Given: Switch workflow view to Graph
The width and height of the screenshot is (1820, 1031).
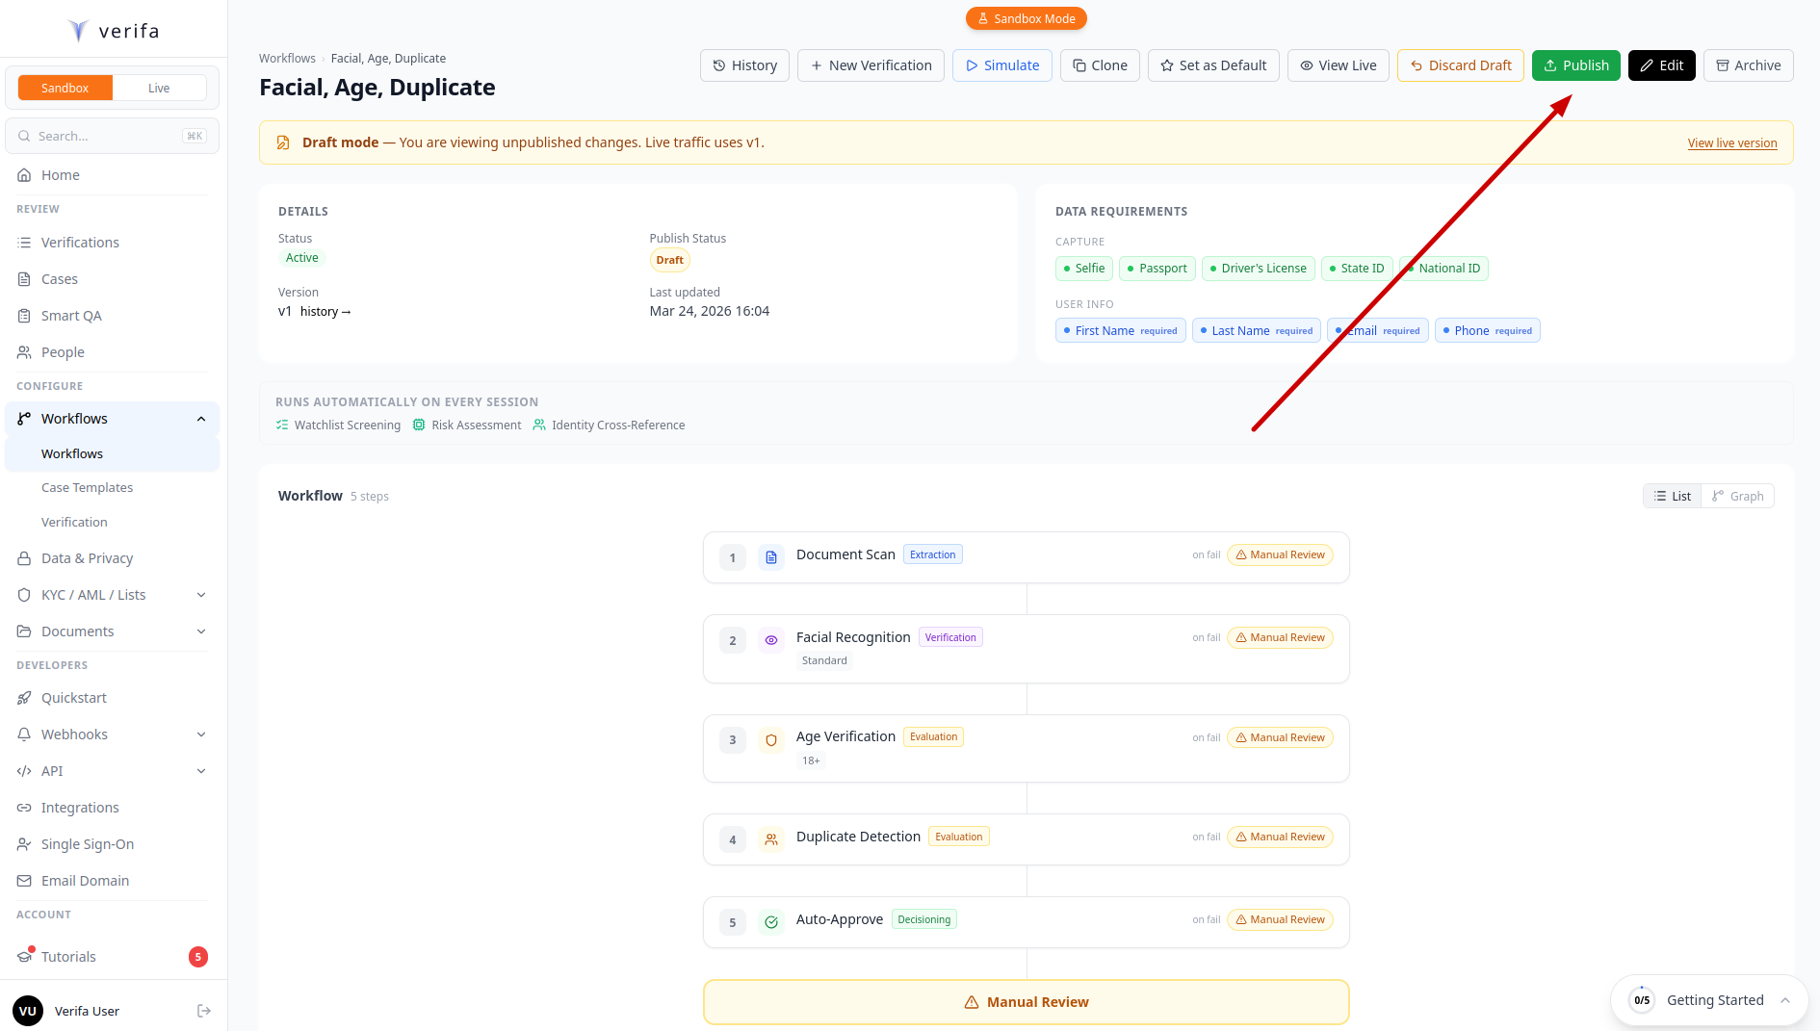Looking at the screenshot, I should (x=1737, y=495).
